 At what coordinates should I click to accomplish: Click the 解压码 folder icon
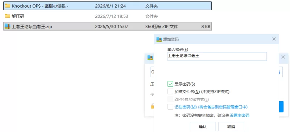[x=7, y=16]
